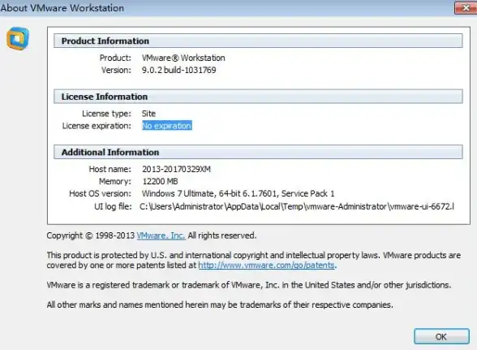Click the VMware Workstation logo icon
This screenshot has height=350, width=477.
[18, 38]
